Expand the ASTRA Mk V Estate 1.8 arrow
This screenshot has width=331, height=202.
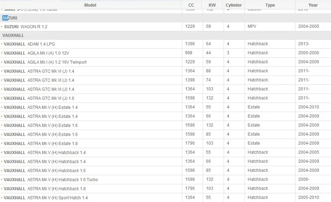pos(2,144)
